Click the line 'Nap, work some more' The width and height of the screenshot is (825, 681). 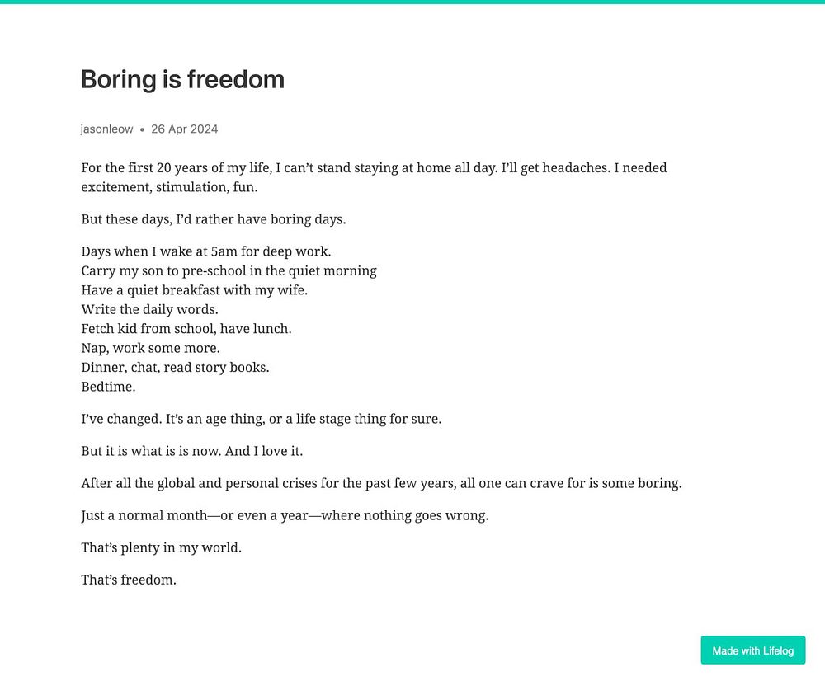click(x=150, y=348)
